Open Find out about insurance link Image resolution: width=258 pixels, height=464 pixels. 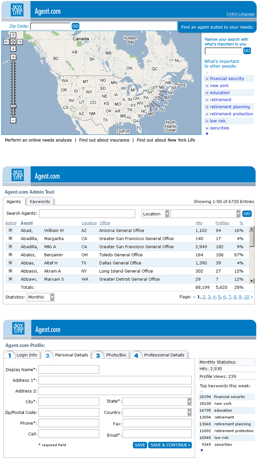point(104,140)
